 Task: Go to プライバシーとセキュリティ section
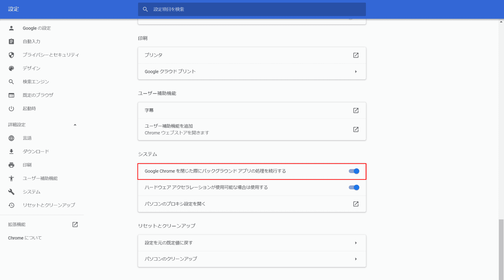(51, 55)
